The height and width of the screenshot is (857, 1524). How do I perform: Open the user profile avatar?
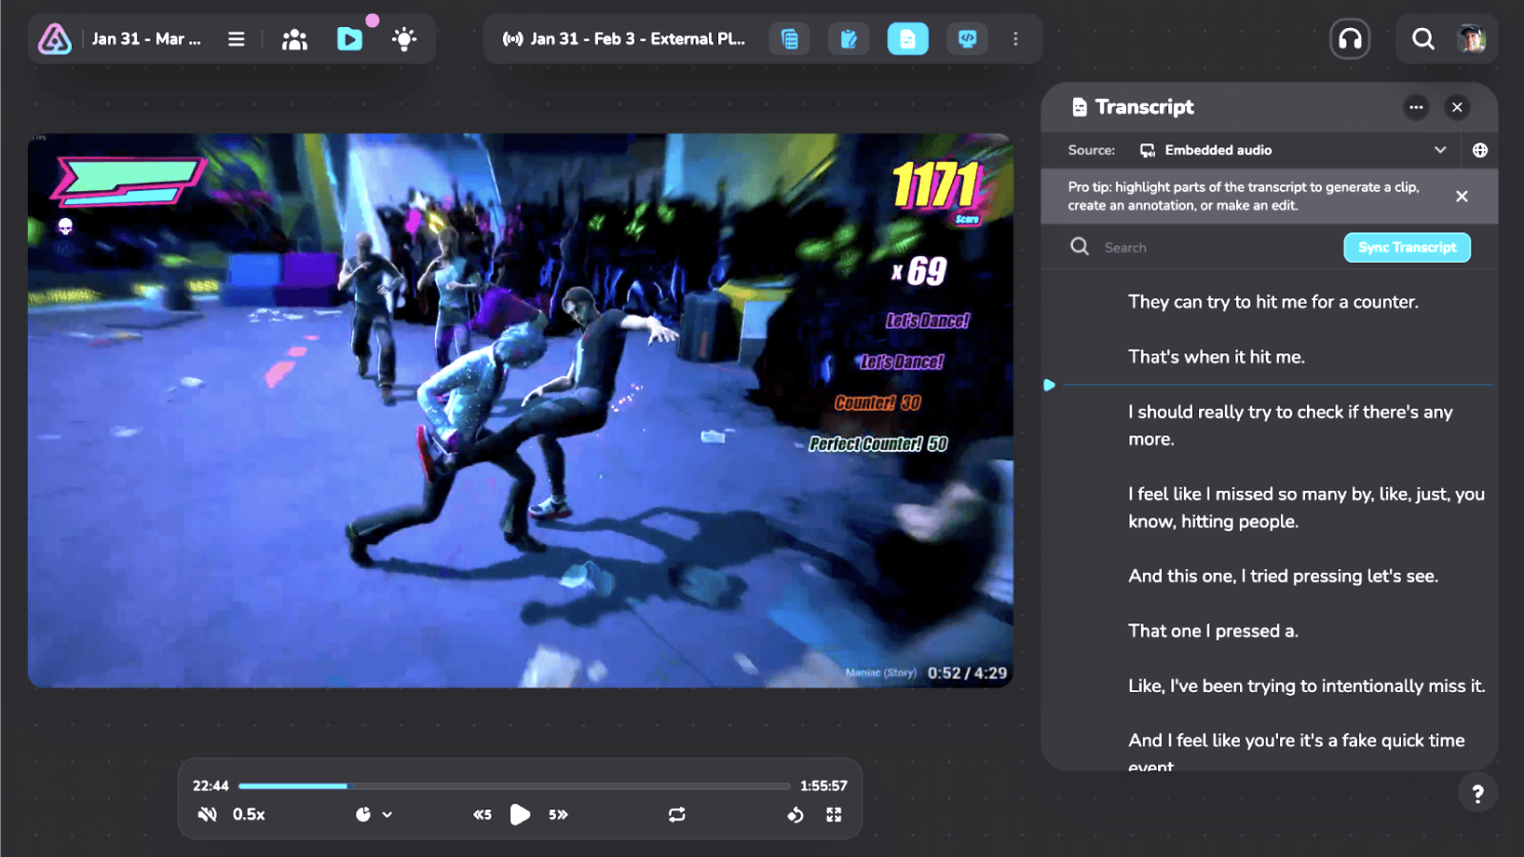click(1472, 39)
